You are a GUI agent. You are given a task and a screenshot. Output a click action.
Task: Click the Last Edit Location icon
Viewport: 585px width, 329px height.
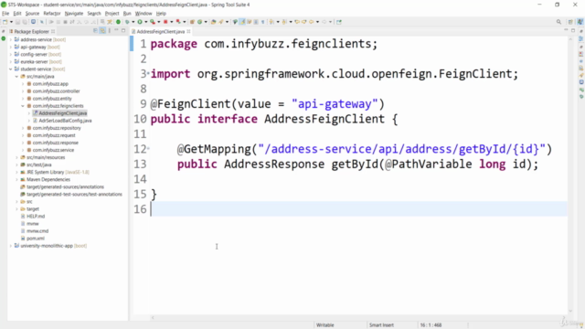(297, 22)
